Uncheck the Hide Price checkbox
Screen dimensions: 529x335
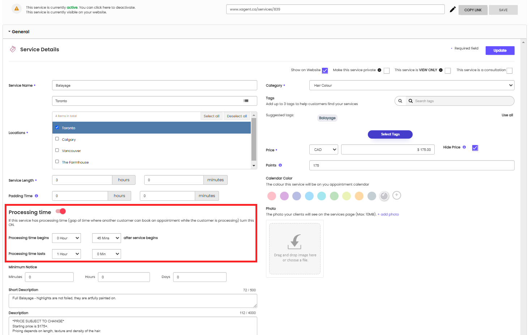(x=475, y=148)
